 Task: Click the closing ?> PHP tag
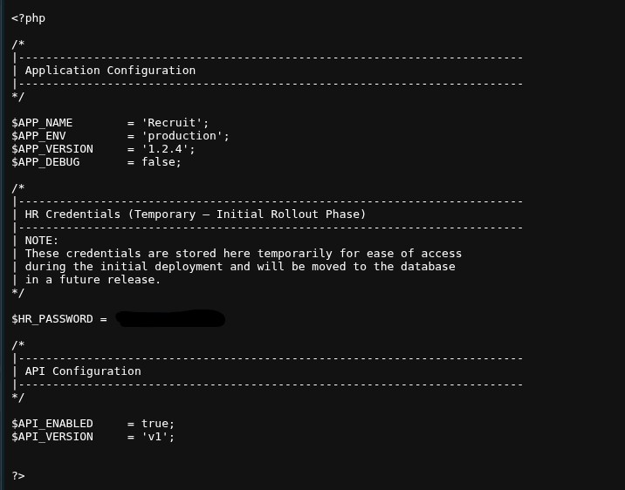click(18, 476)
